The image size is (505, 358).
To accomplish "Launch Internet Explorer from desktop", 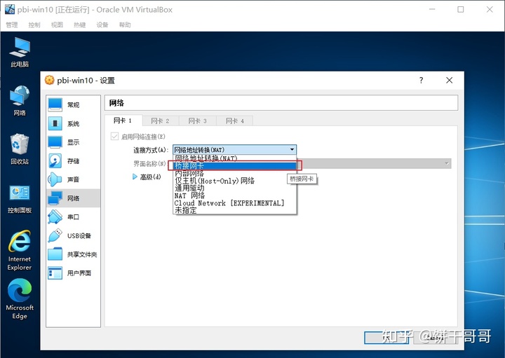I will point(20,251).
